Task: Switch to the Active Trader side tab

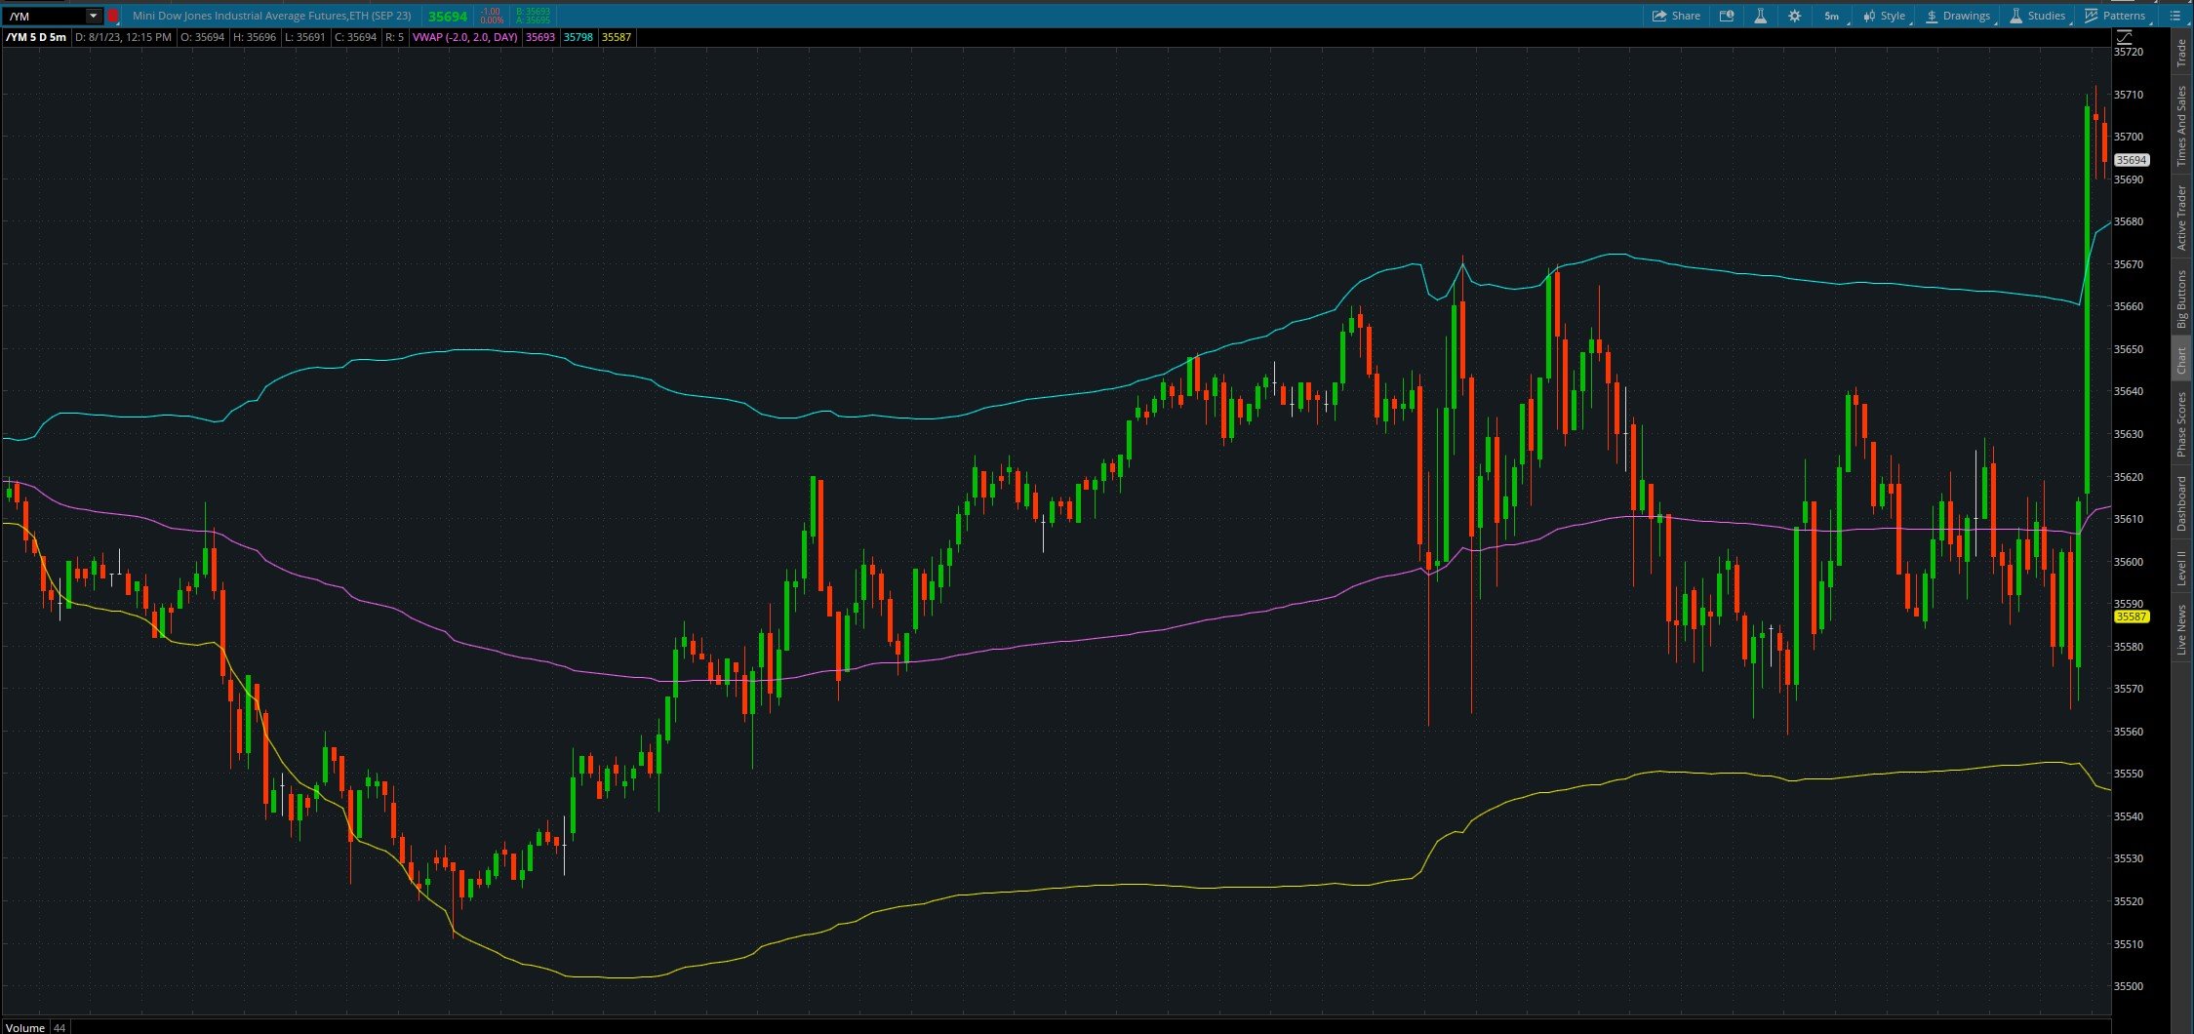Action: pos(2182,217)
